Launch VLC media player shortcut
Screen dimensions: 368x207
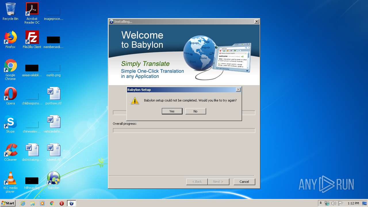point(10,182)
